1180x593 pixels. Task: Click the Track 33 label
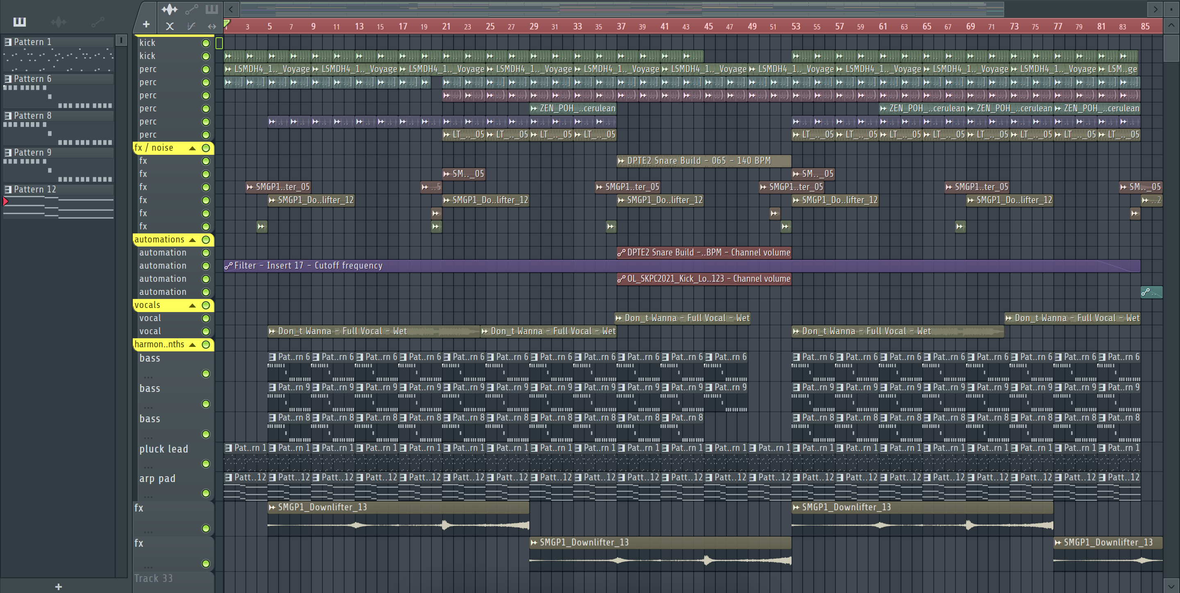pos(154,578)
